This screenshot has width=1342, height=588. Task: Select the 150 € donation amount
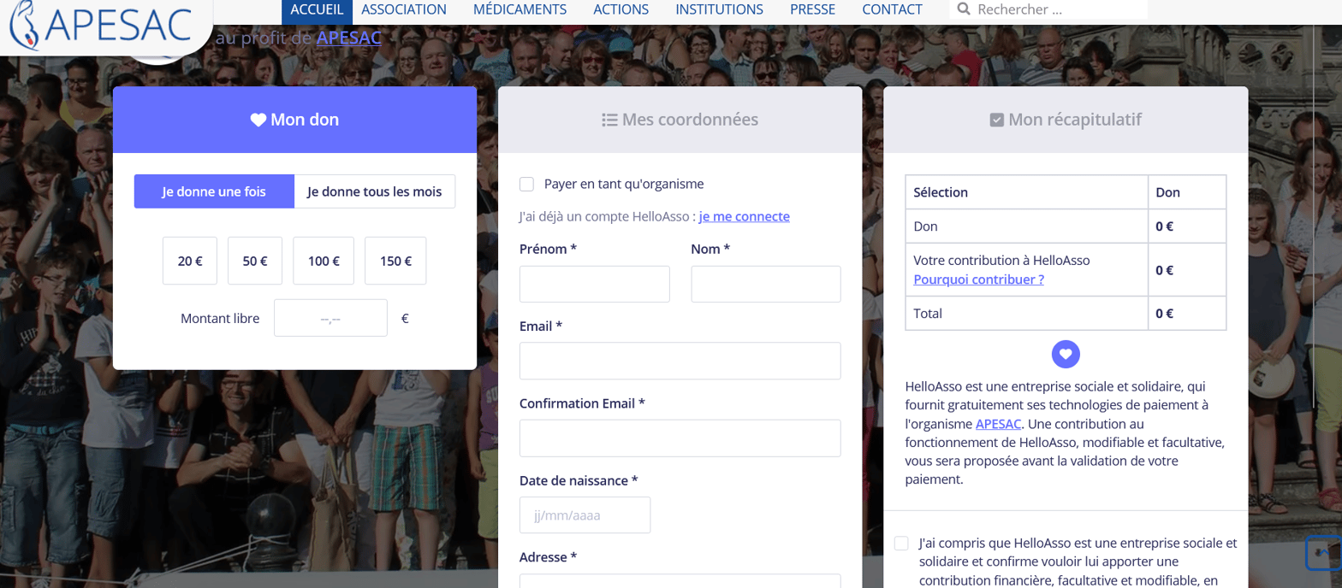(395, 262)
